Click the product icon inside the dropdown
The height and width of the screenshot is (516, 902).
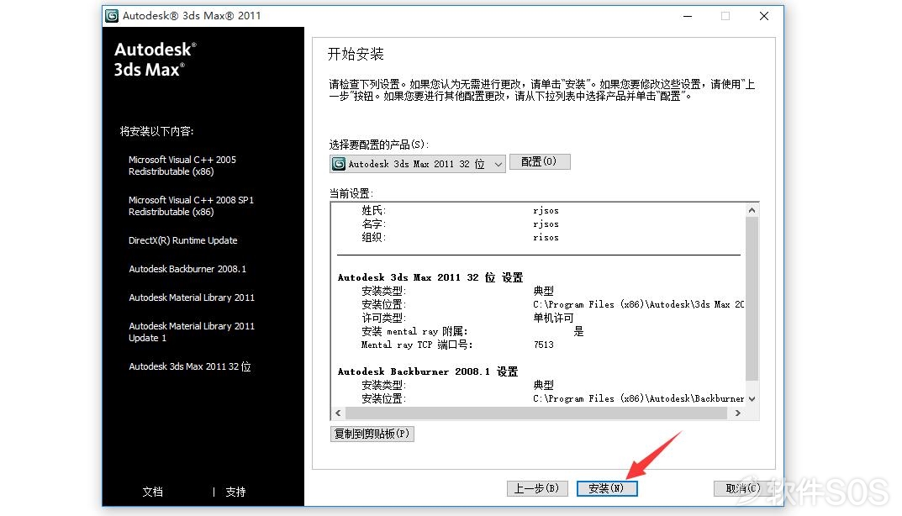[339, 164]
